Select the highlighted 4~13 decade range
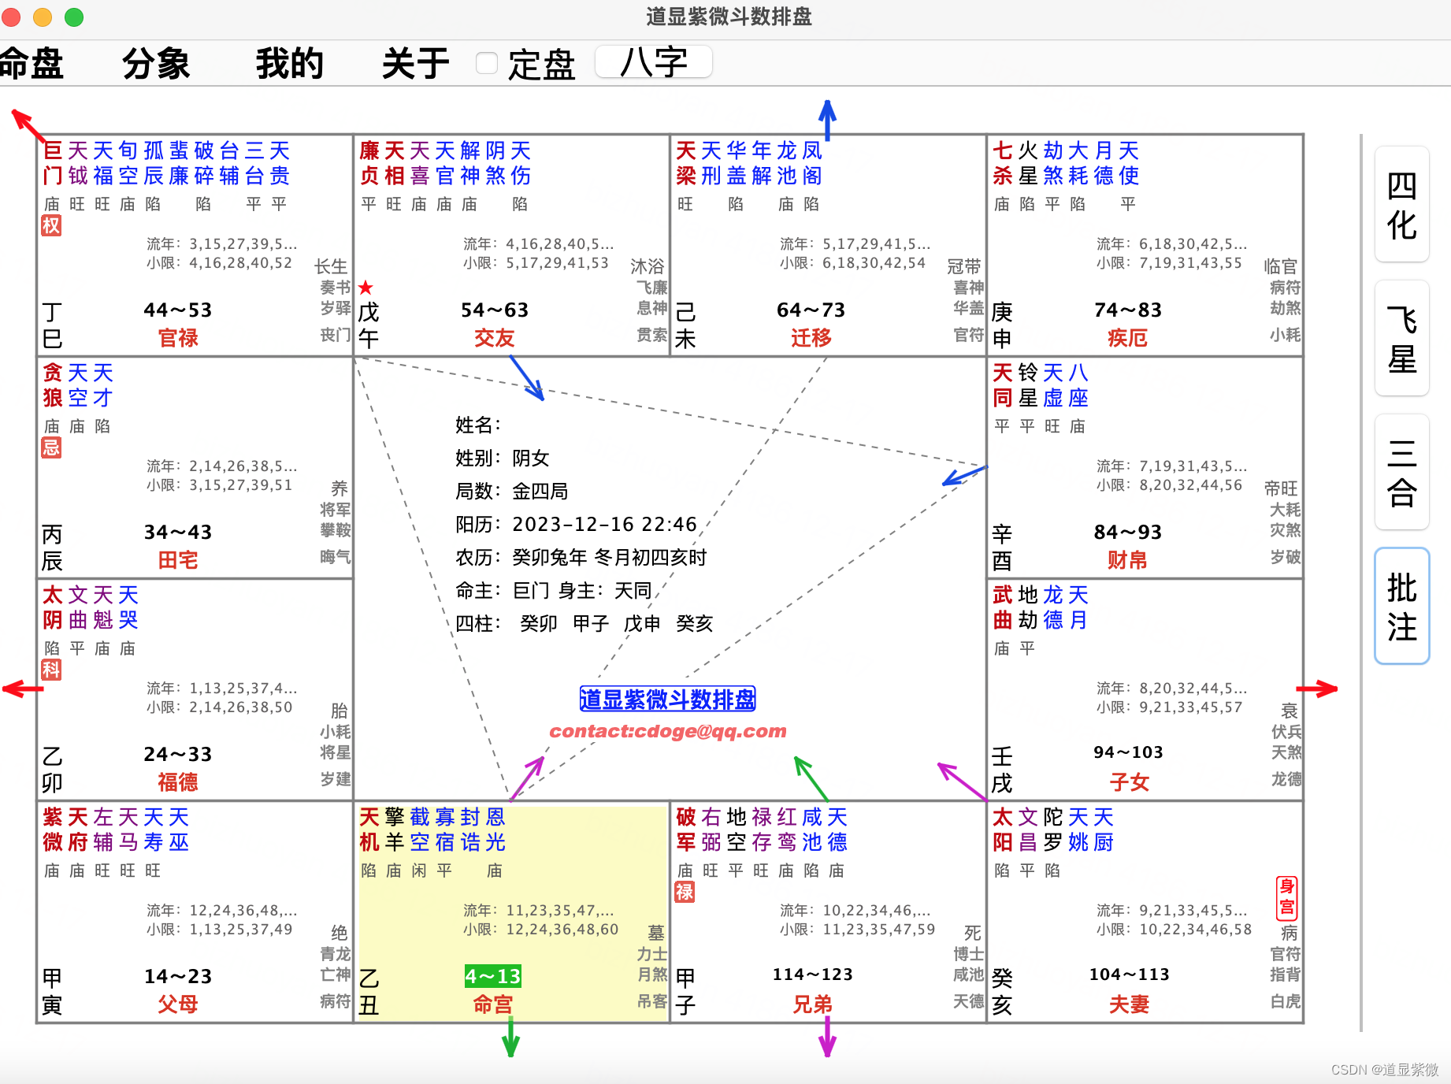Screen dimensions: 1451x1084 pos(493,976)
